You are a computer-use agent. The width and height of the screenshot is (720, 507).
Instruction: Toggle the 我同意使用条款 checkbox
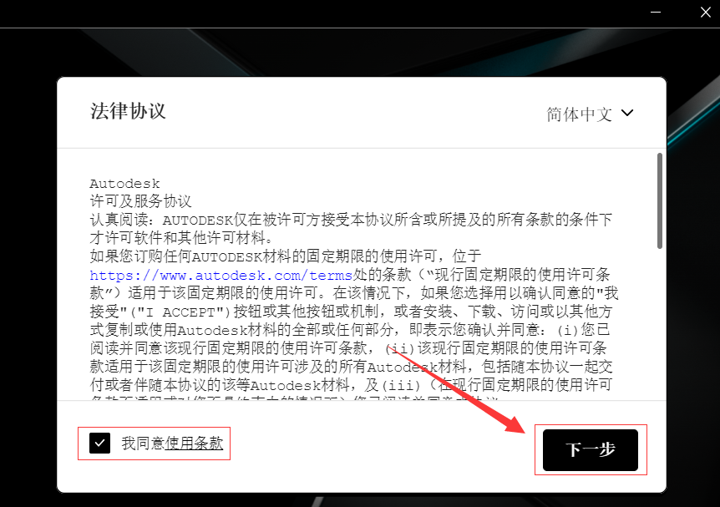click(99, 444)
